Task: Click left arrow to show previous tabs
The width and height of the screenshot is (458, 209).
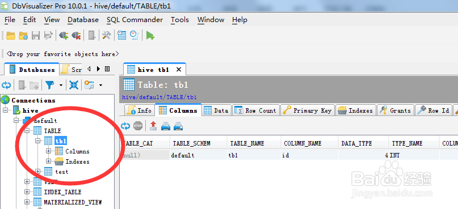Action: pos(89,69)
